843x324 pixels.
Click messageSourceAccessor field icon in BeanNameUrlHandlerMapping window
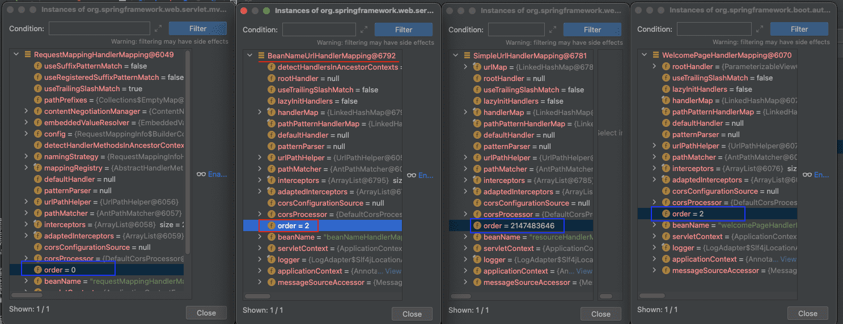(x=272, y=282)
